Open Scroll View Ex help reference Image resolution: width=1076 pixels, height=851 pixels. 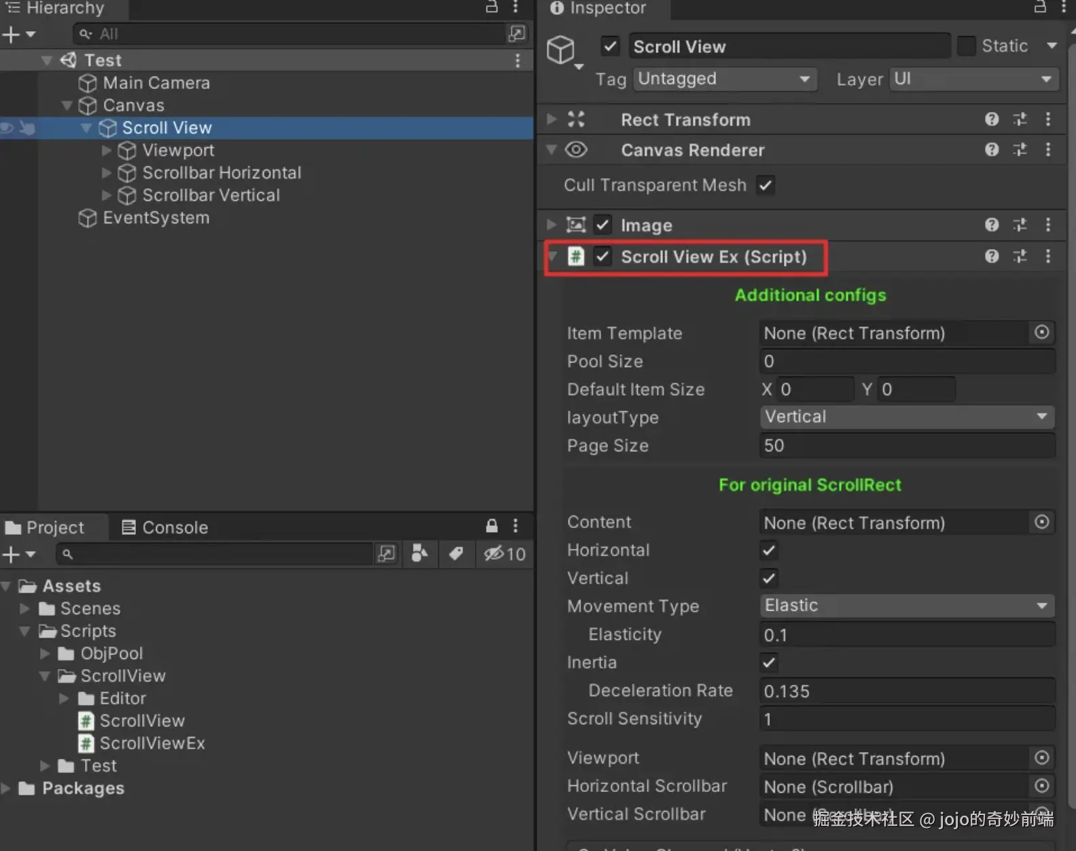(992, 256)
